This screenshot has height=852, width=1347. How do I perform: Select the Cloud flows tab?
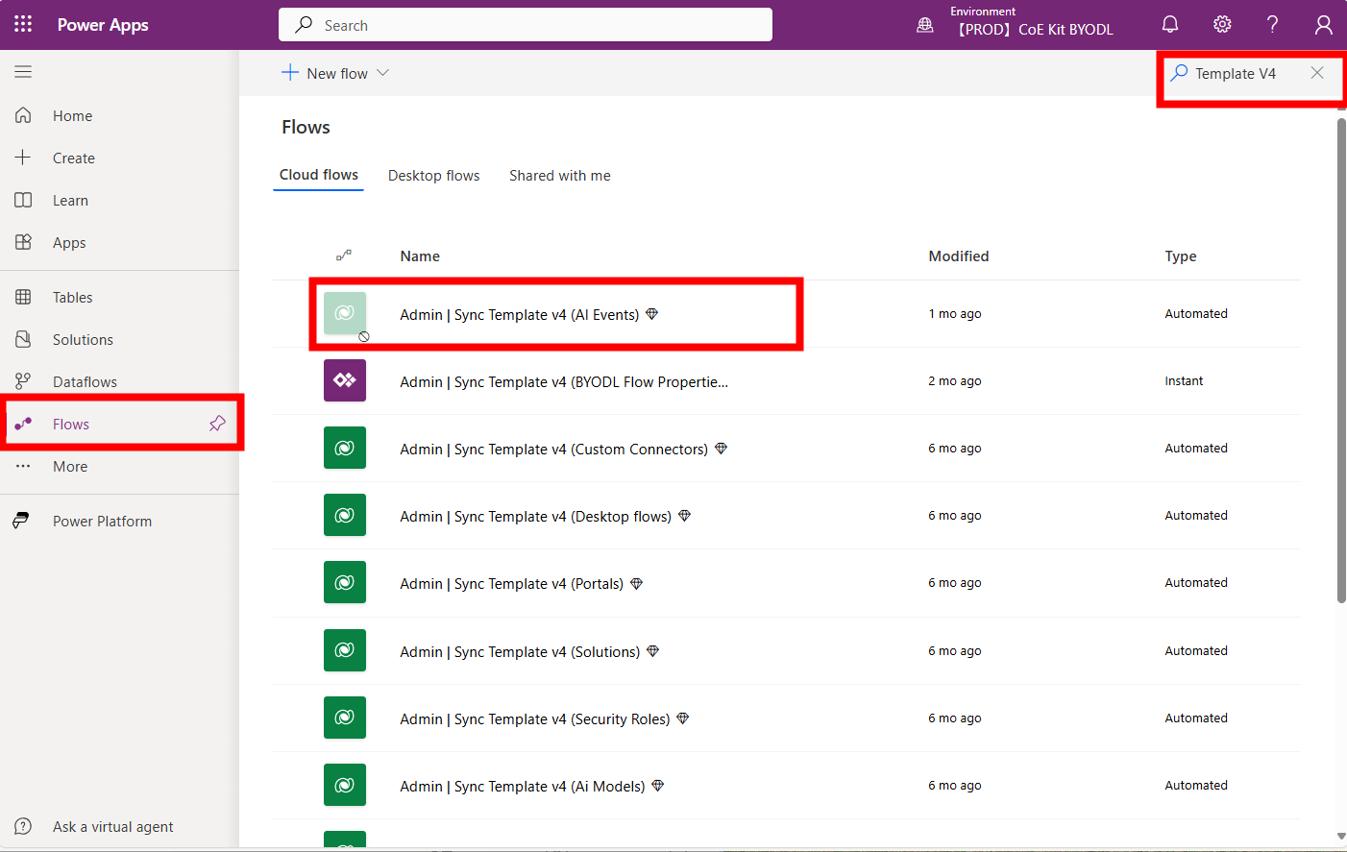coord(319,175)
